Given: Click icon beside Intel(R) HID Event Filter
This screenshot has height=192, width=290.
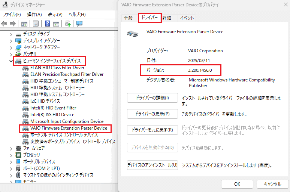Looking at the screenshot, I should [x=25, y=108].
